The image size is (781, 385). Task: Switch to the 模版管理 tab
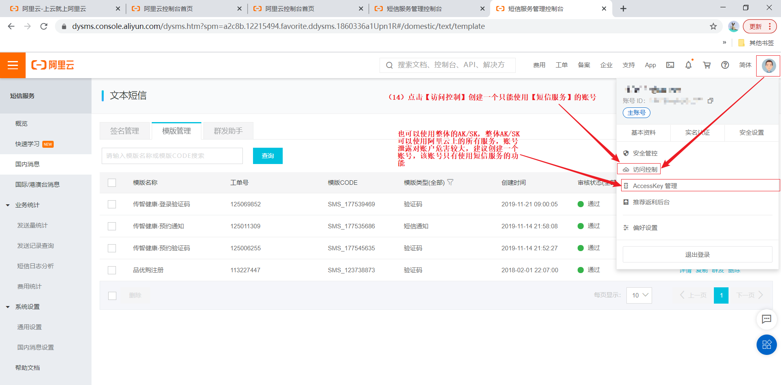tap(177, 131)
